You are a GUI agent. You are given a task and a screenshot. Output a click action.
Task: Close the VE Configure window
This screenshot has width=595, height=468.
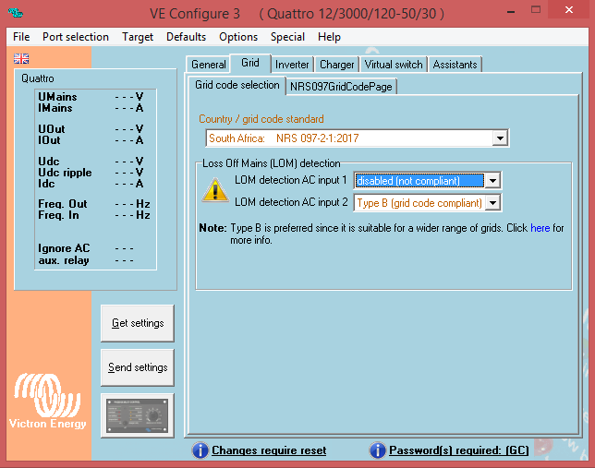tap(568, 9)
